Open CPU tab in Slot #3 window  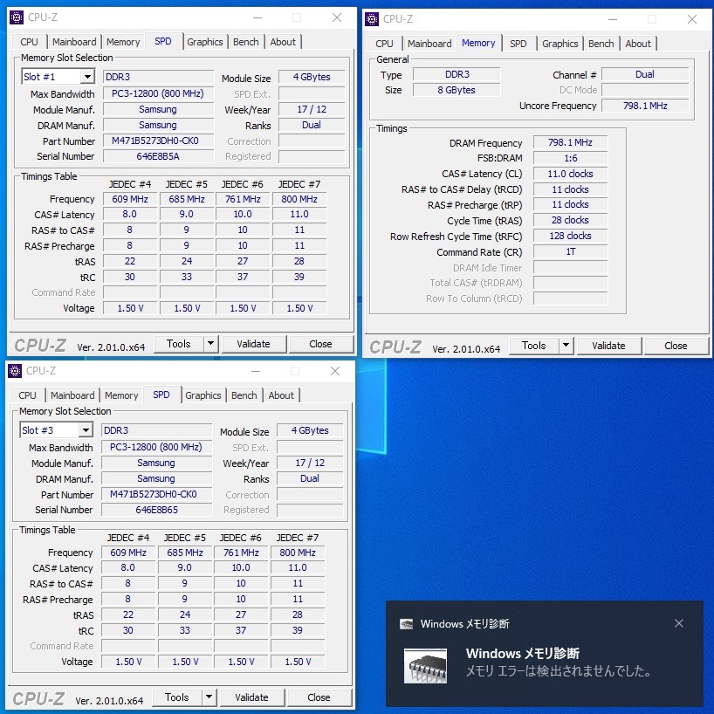pyautogui.click(x=27, y=395)
